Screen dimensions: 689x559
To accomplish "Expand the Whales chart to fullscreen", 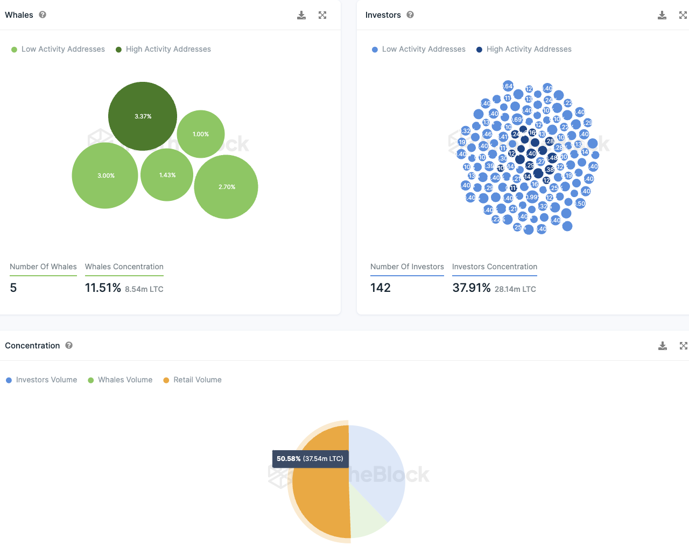I will pos(322,15).
